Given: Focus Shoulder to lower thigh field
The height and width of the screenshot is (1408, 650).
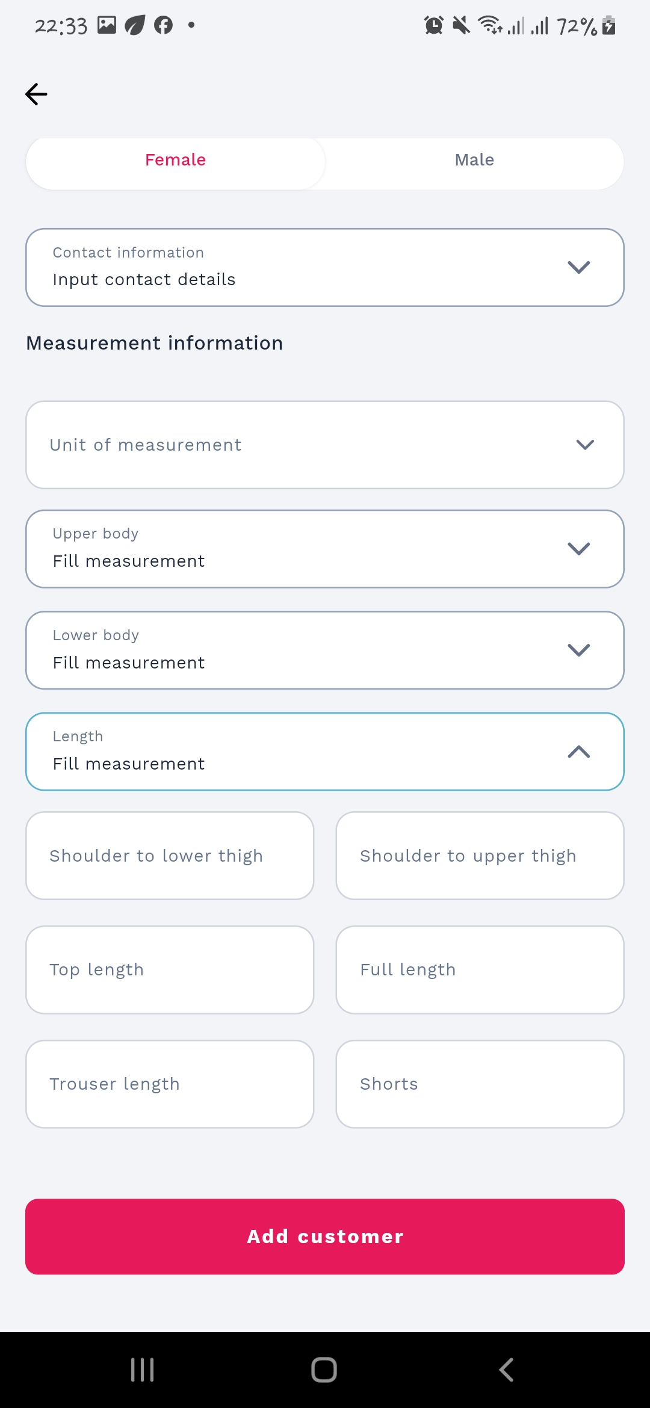Looking at the screenshot, I should pyautogui.click(x=170, y=856).
